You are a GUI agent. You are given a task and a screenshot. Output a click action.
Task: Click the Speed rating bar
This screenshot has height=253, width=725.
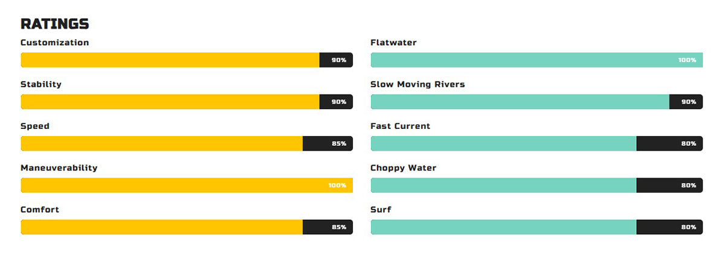(187, 143)
